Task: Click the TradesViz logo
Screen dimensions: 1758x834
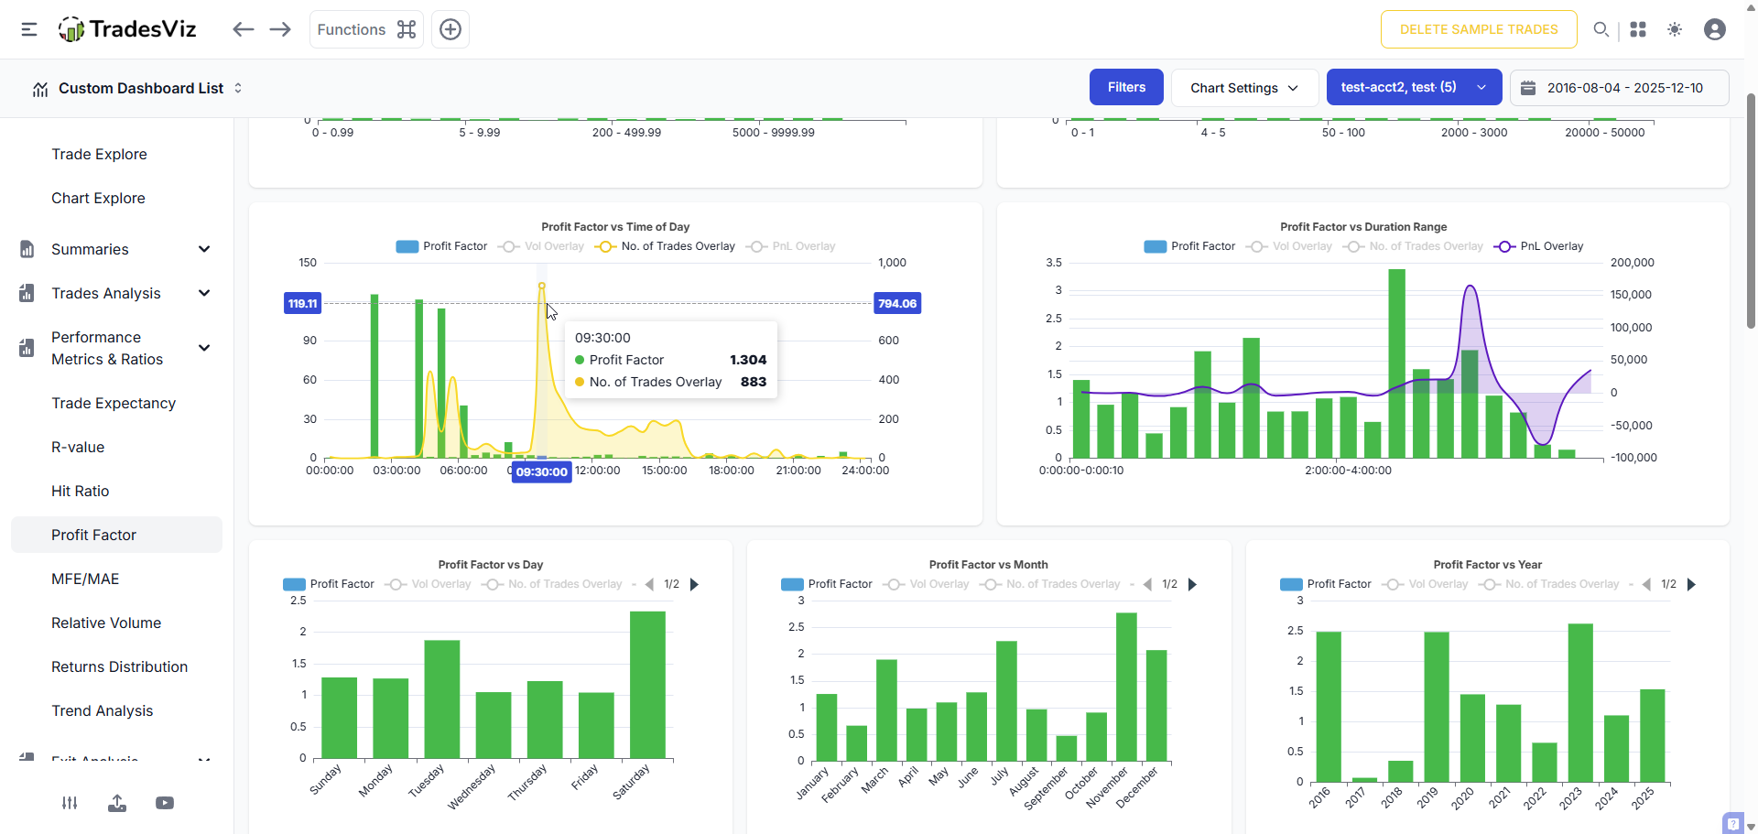Action: [127, 29]
